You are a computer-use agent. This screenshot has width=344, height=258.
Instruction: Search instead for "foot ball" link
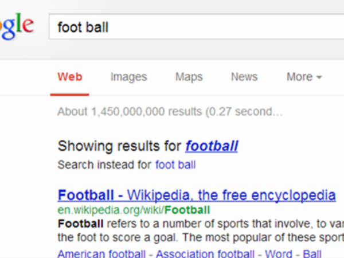175,165
